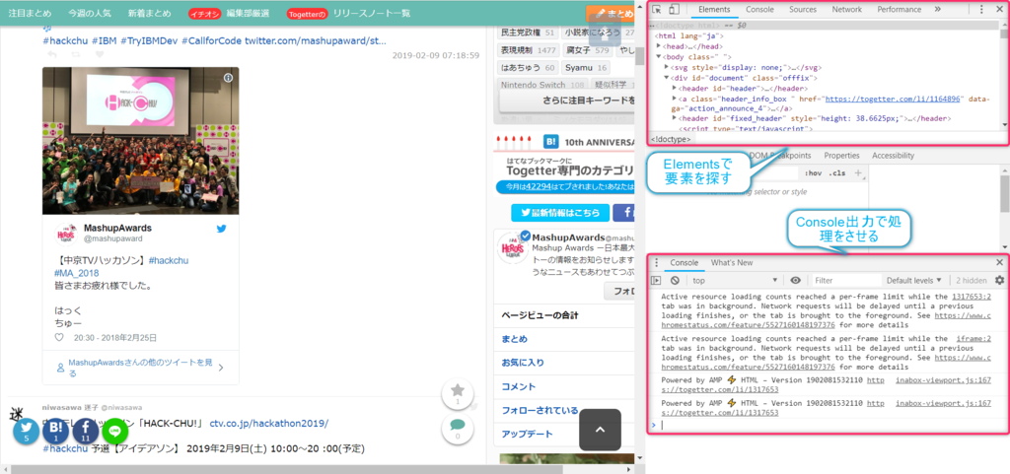The height and width of the screenshot is (474, 1010).
Task: Open comments speech bubble button
Action: coord(458,429)
